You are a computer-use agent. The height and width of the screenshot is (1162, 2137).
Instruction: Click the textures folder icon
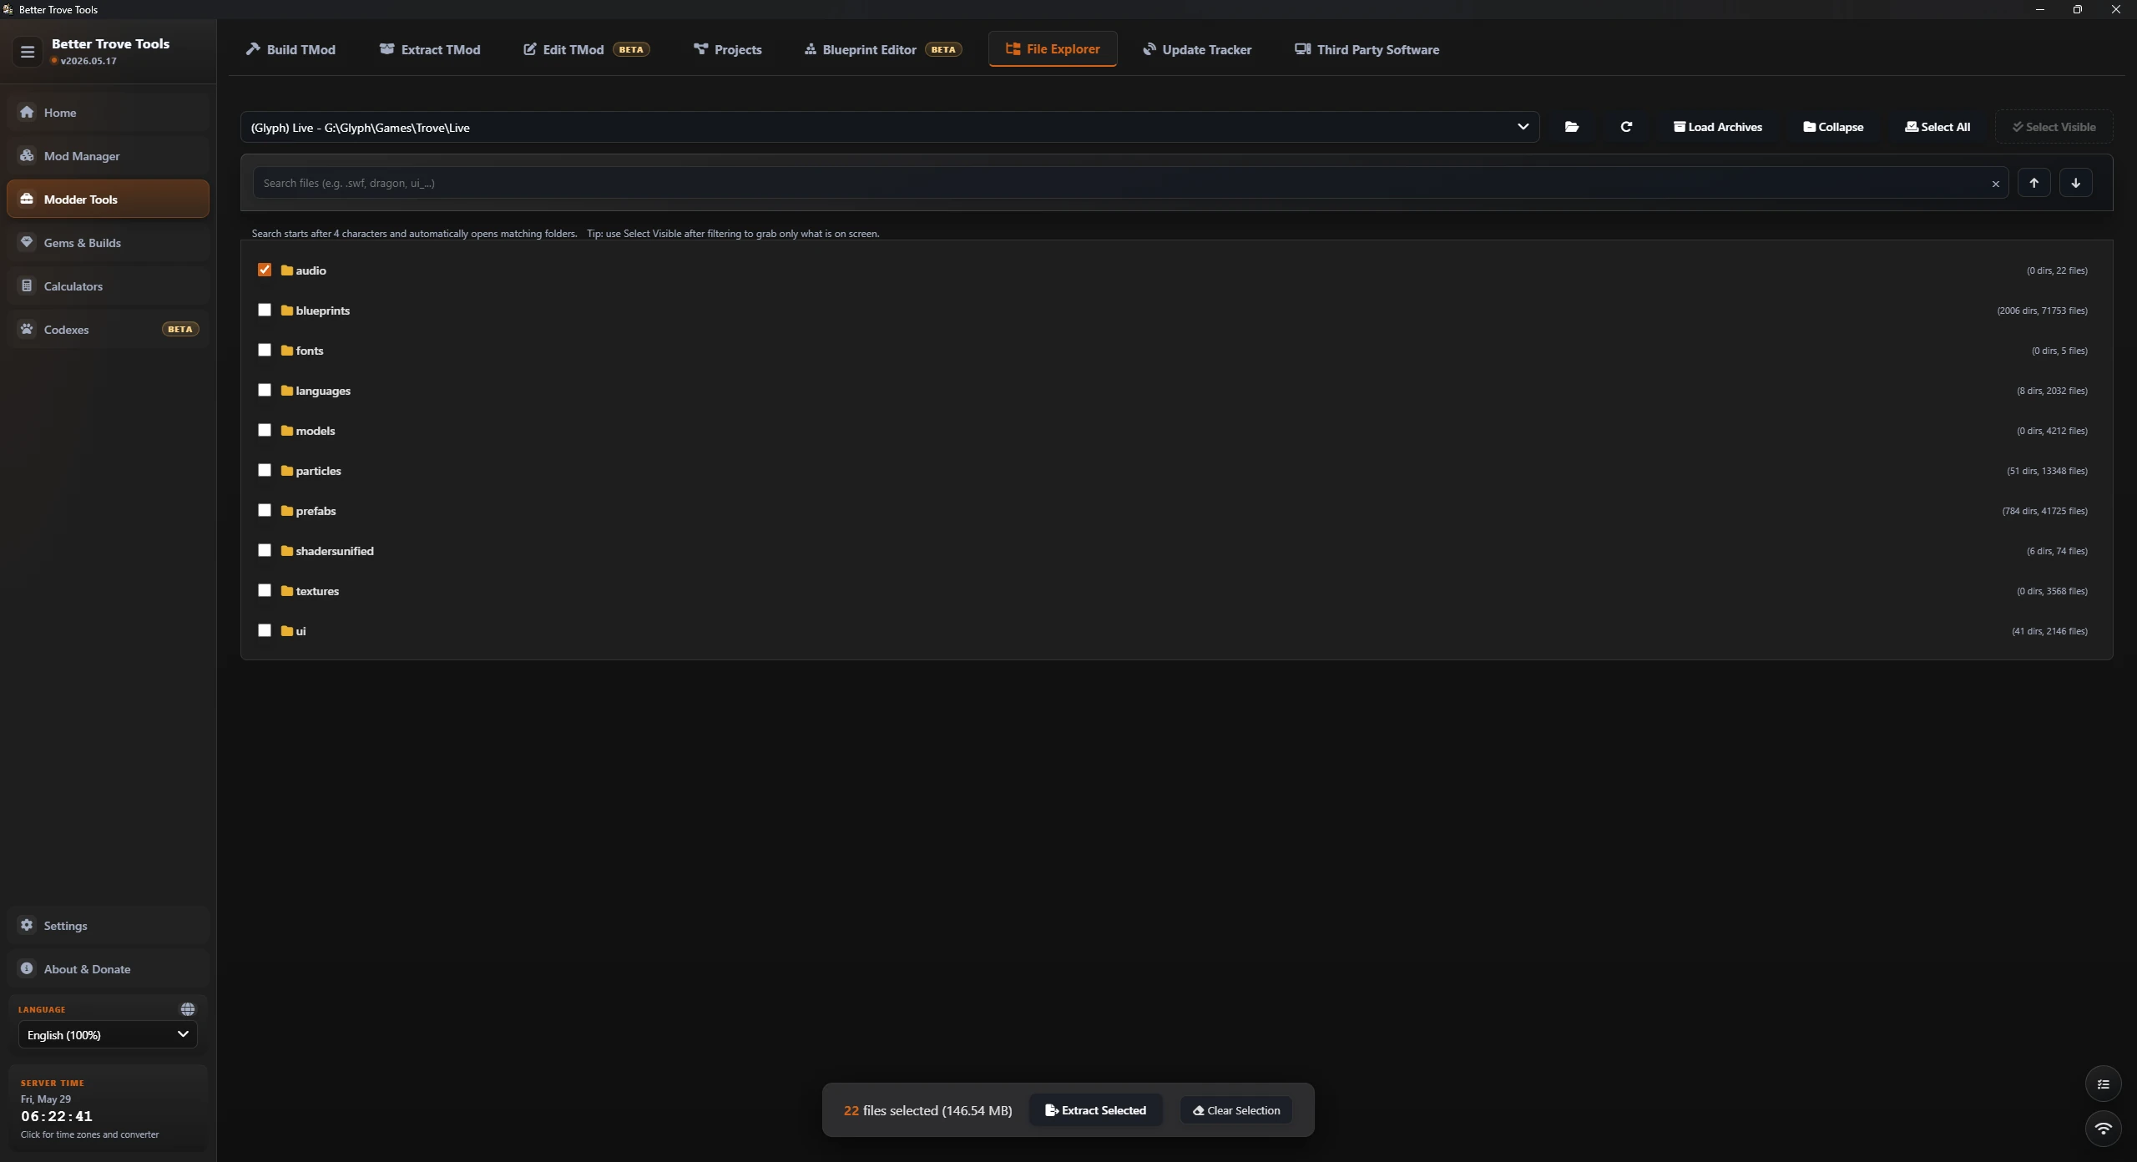point(287,591)
